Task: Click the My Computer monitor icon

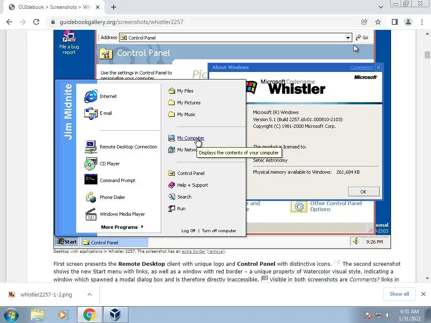Action: (x=172, y=138)
